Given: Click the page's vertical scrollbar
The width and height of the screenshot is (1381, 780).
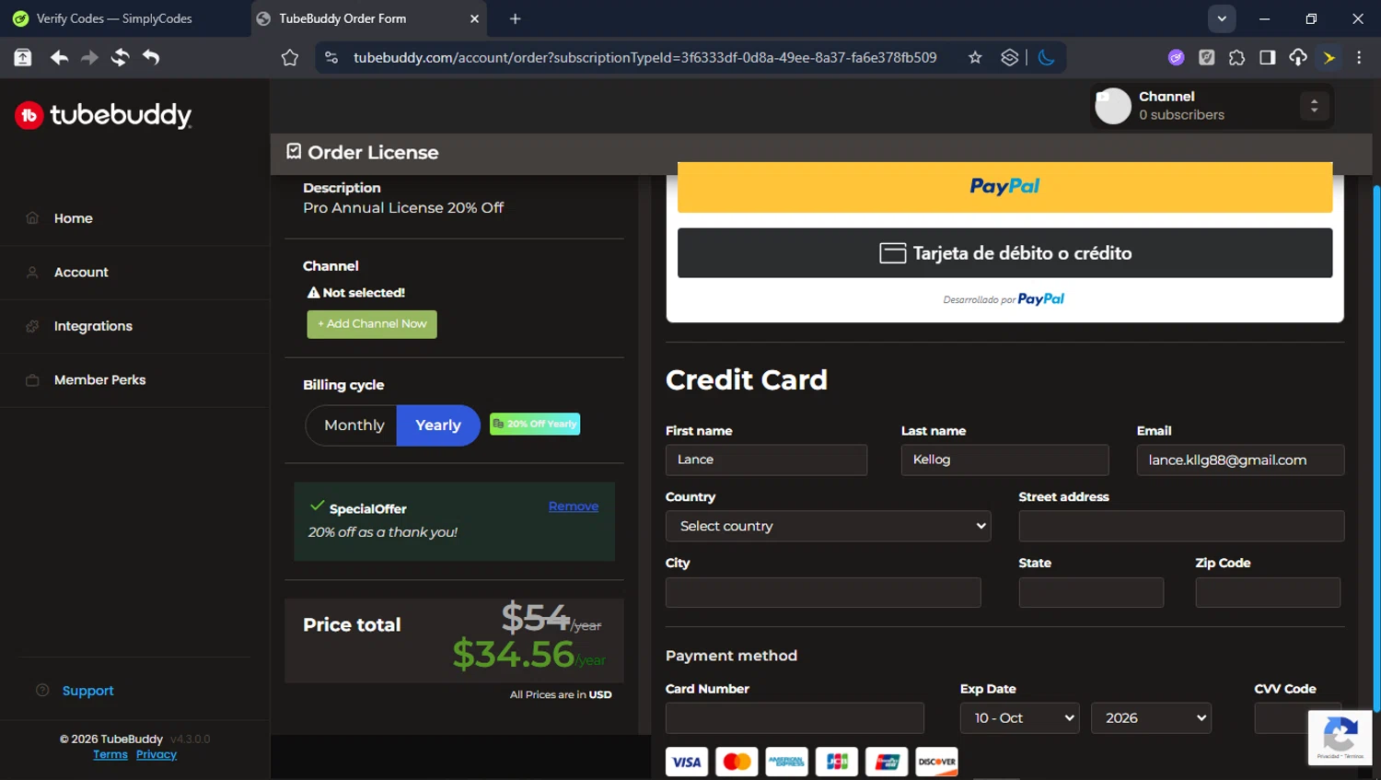Looking at the screenshot, I should (x=1376, y=448).
